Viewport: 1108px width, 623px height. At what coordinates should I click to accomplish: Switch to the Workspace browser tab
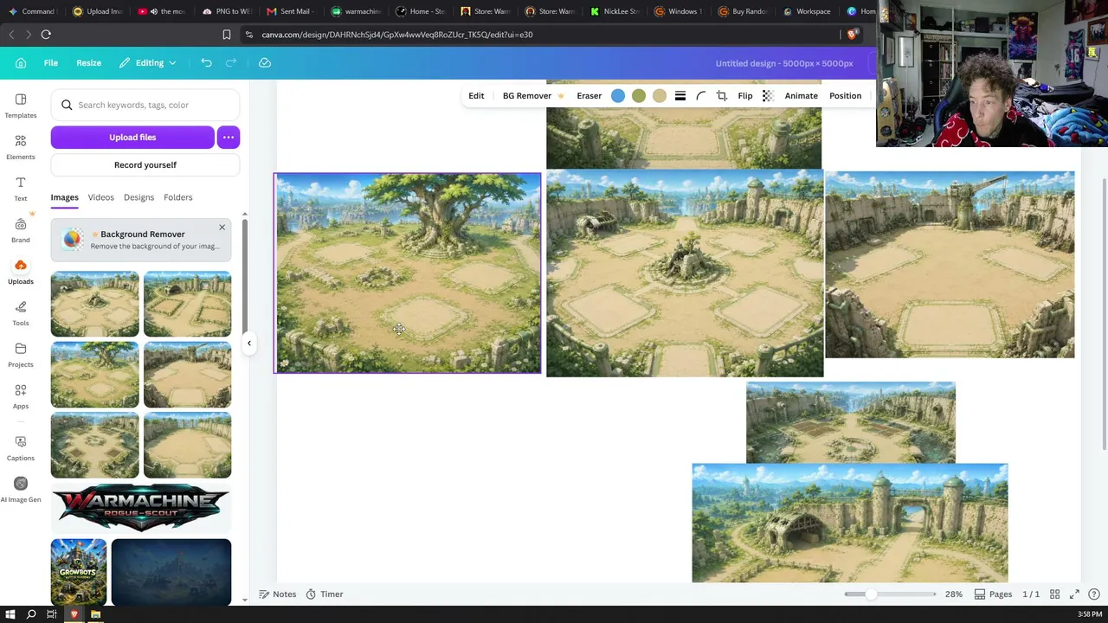[x=806, y=11]
